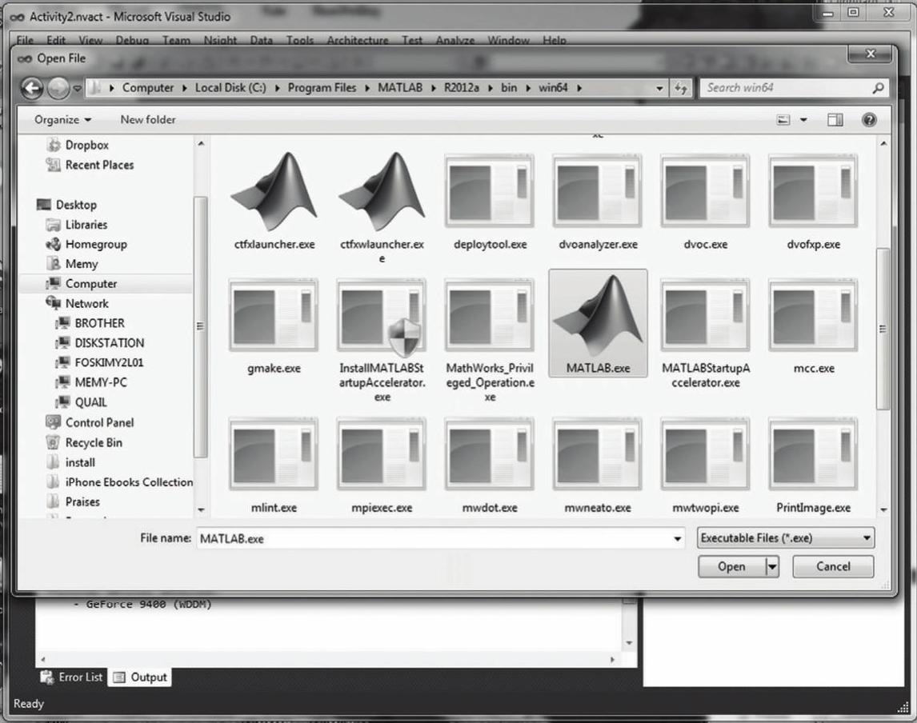Go to Program Files in breadcrumb
Image resolution: width=917 pixels, height=723 pixels.
(322, 88)
